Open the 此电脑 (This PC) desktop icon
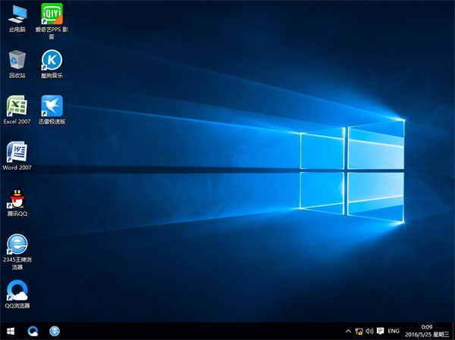 coord(17,15)
